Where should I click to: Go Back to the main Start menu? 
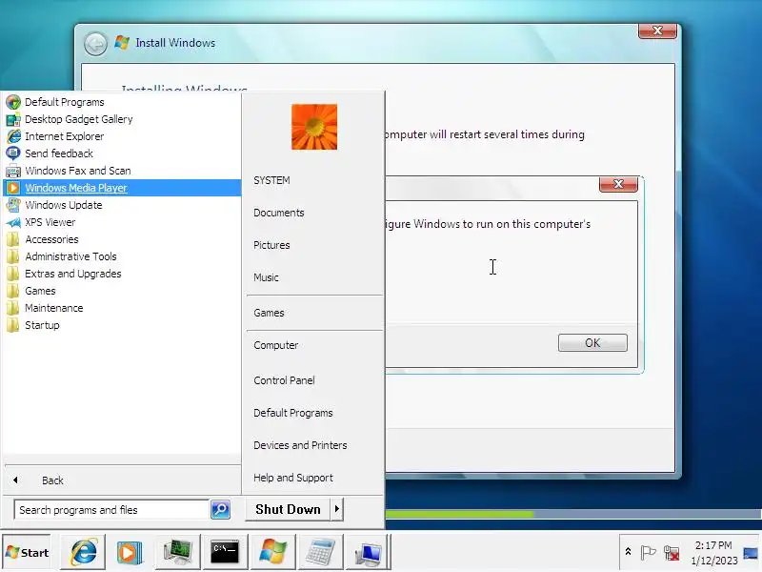tap(52, 480)
